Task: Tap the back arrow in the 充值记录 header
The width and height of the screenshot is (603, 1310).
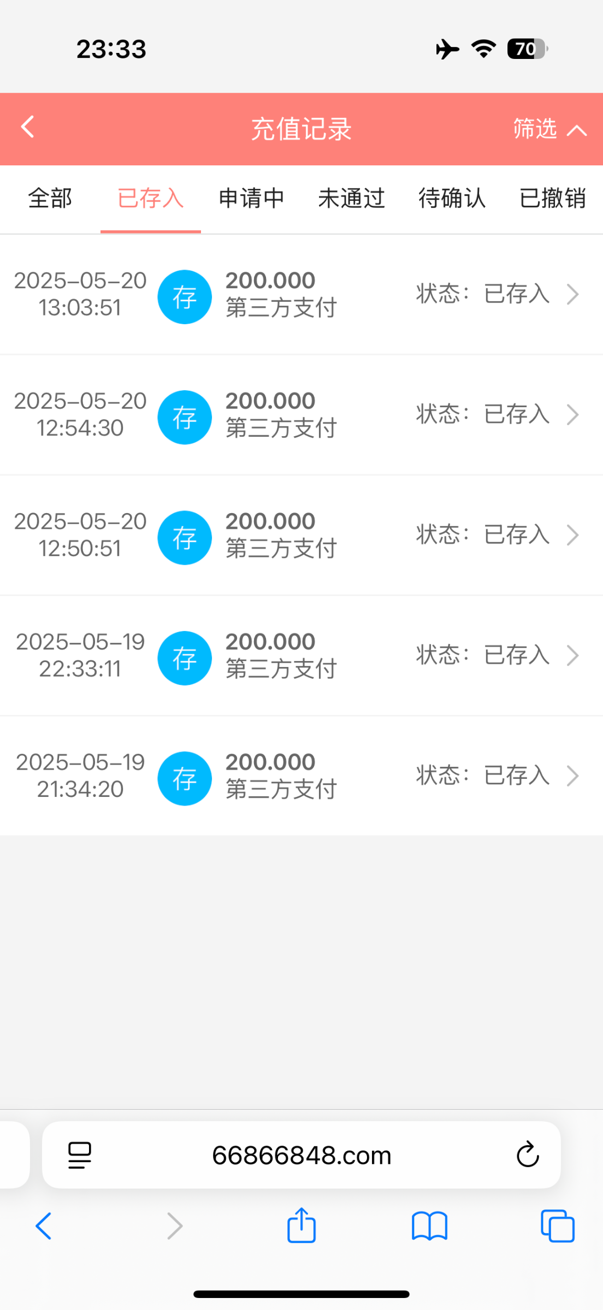Action: (x=28, y=128)
